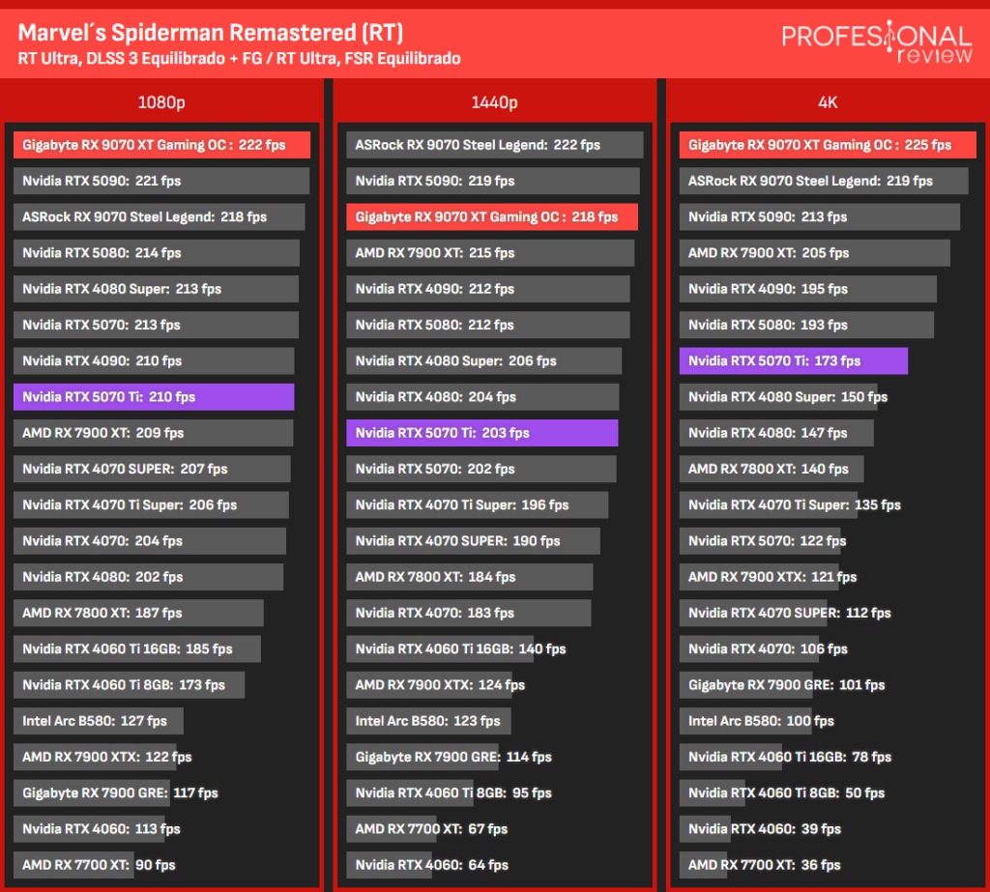
Task: Click 4K bar AMD RX 7900 XT 205 fps
Action: coord(814,253)
